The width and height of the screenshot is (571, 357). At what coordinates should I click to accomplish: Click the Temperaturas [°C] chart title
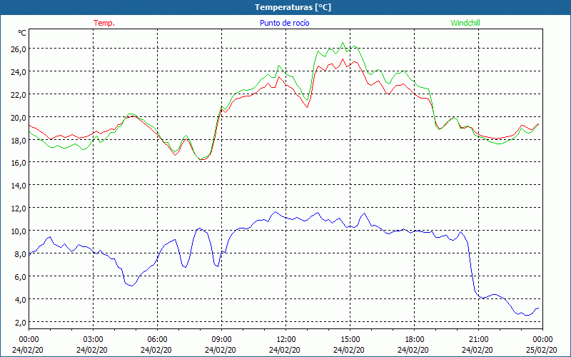293,7
